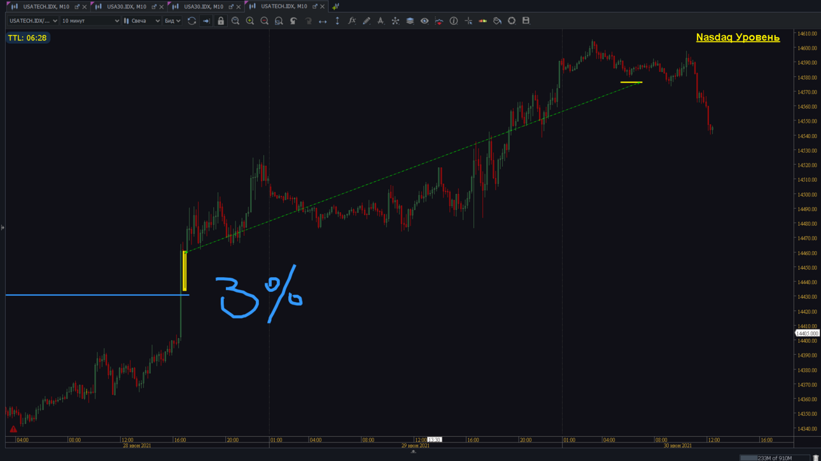This screenshot has width=821, height=461.
Task: Click the aperture snapshot icon
Action: tap(512, 21)
